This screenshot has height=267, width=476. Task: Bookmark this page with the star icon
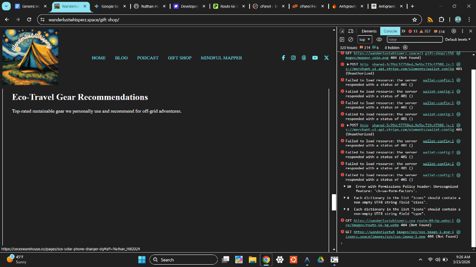414,20
